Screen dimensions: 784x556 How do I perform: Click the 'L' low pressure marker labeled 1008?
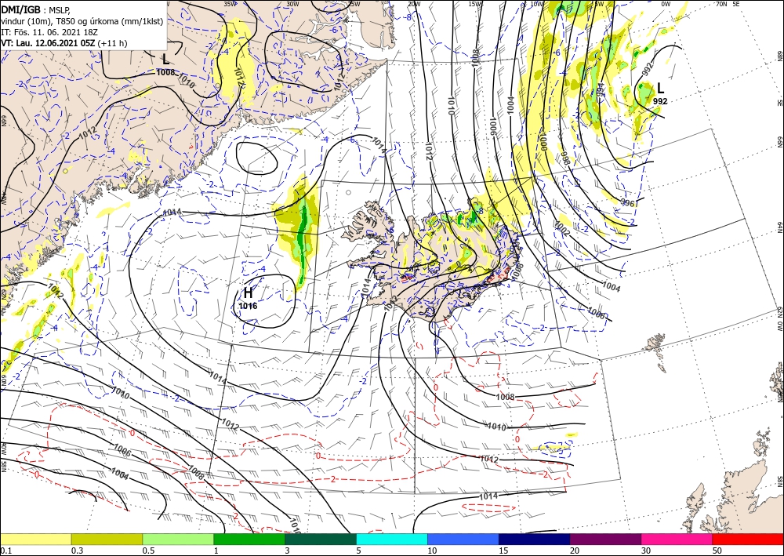point(165,60)
